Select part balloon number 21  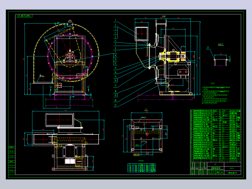(x=115, y=105)
